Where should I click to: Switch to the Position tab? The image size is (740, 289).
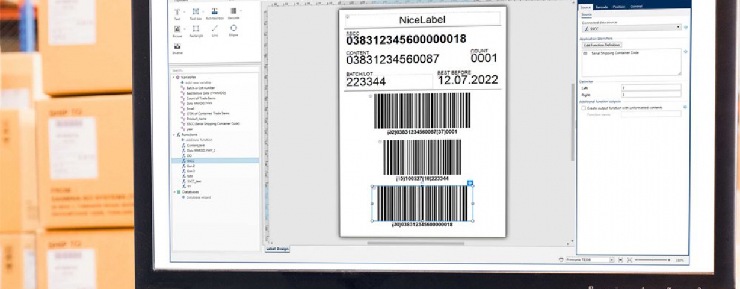619,7
